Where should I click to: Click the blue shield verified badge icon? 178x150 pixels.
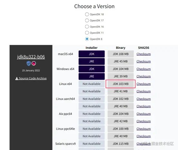pos(29,63)
